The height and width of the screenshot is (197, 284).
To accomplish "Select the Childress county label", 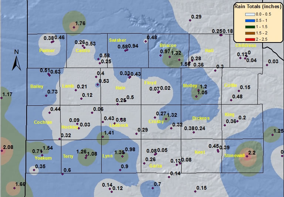I will (x=246, y=45).
